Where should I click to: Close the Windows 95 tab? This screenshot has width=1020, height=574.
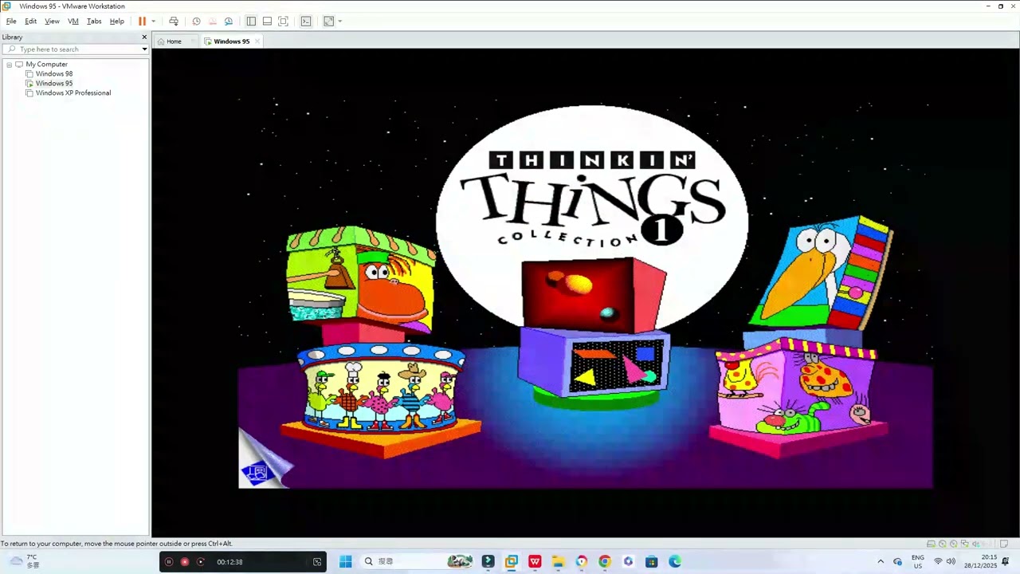(257, 41)
